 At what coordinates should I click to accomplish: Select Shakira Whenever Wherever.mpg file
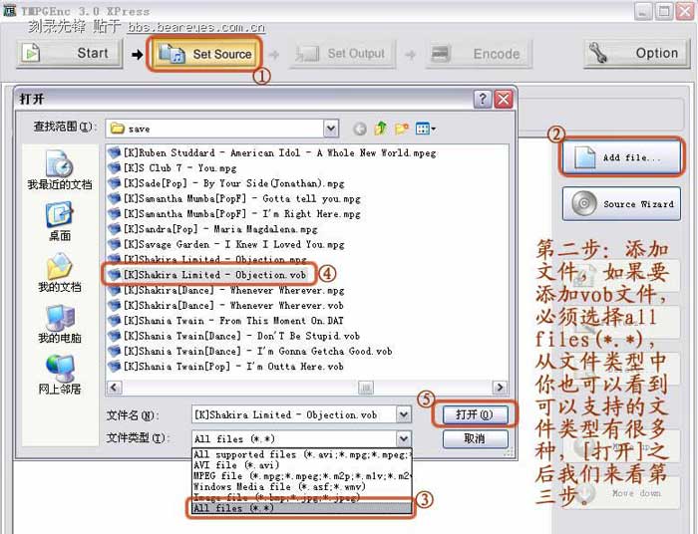226,290
